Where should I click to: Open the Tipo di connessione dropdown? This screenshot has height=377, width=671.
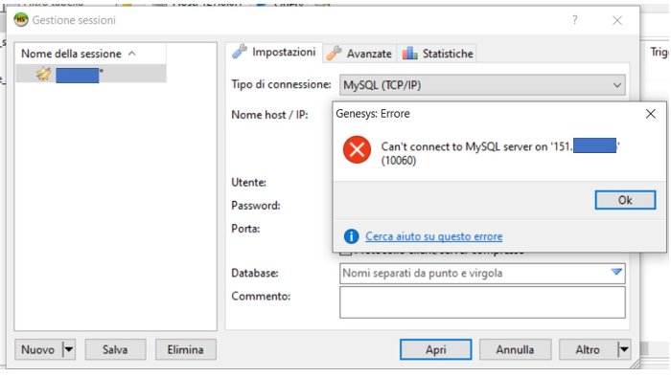pyautogui.click(x=482, y=85)
